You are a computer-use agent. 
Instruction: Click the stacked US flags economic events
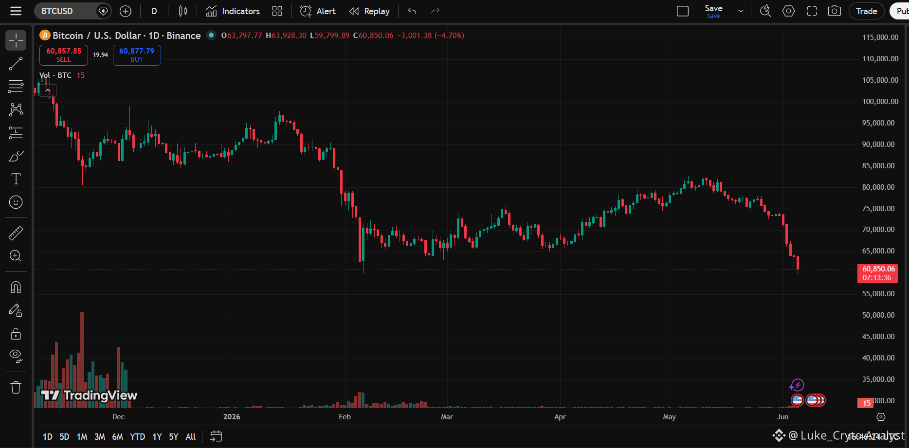pos(816,400)
